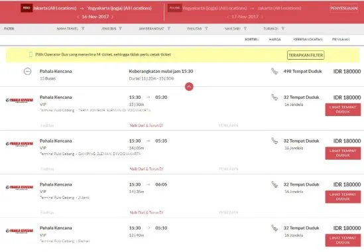
Task: View seats for the 05:20 arrival bus
Action: pyautogui.click(x=343, y=109)
